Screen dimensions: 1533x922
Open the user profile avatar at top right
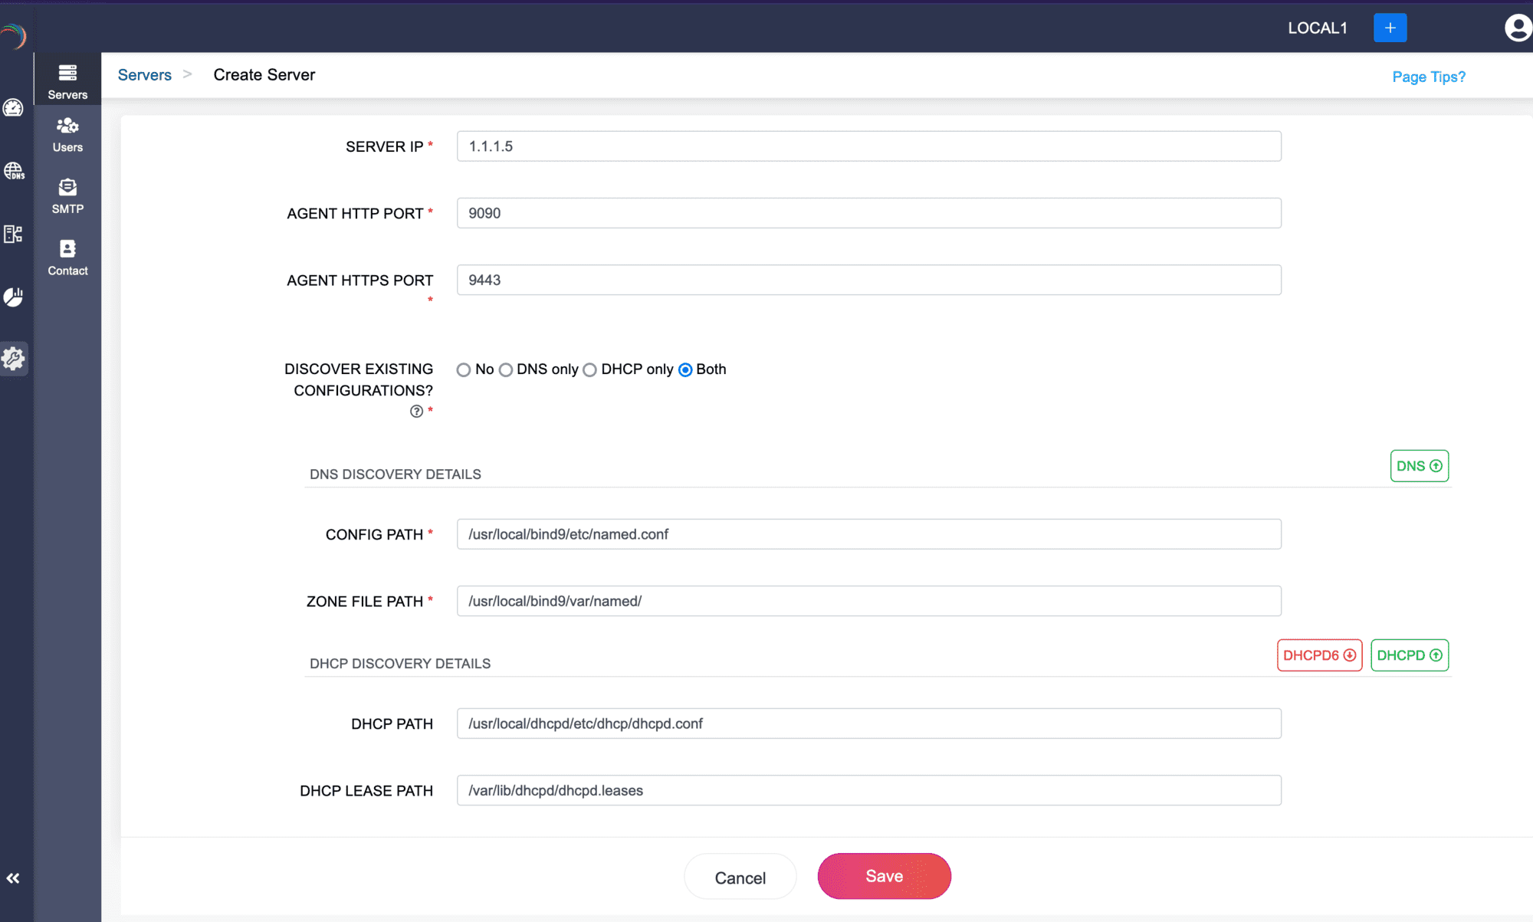[x=1517, y=28]
